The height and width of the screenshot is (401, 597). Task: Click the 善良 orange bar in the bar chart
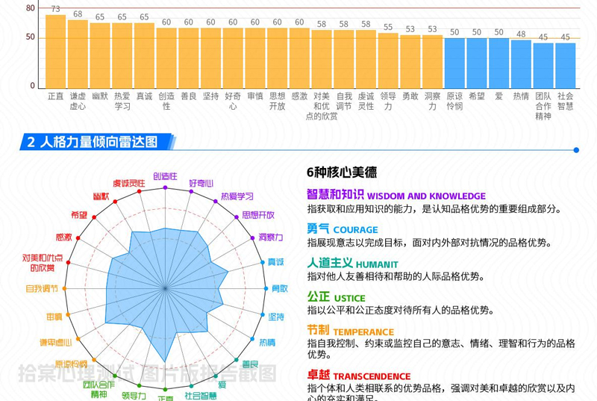click(x=189, y=58)
